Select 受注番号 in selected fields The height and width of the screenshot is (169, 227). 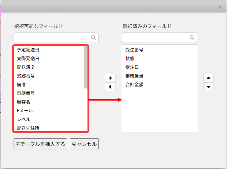[x=134, y=50]
